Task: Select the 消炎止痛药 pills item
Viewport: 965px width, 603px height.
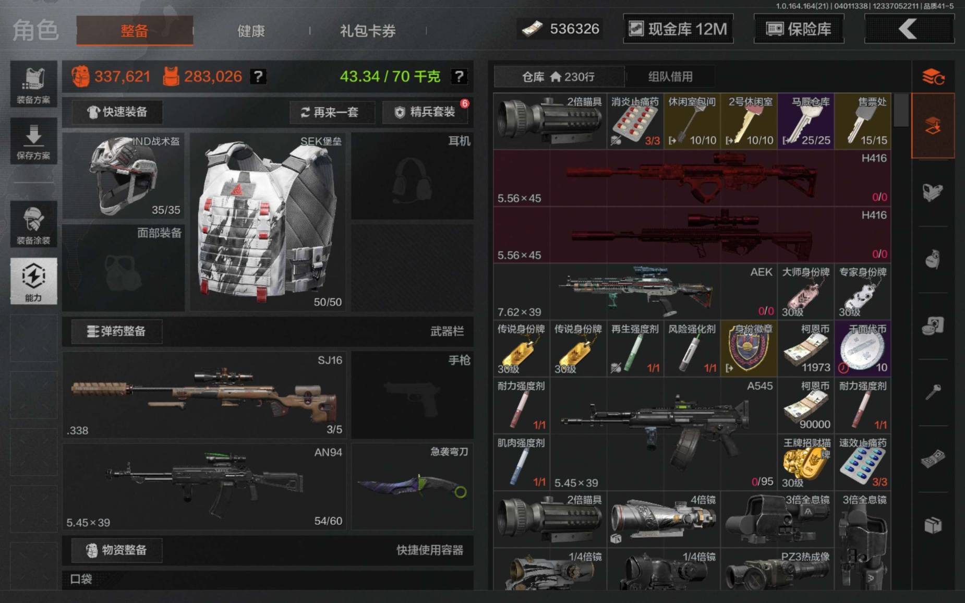Action: pos(635,121)
